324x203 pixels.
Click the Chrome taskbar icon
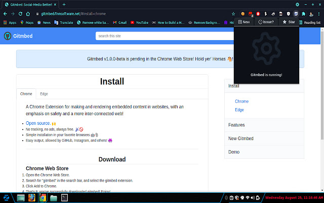pos(43,198)
